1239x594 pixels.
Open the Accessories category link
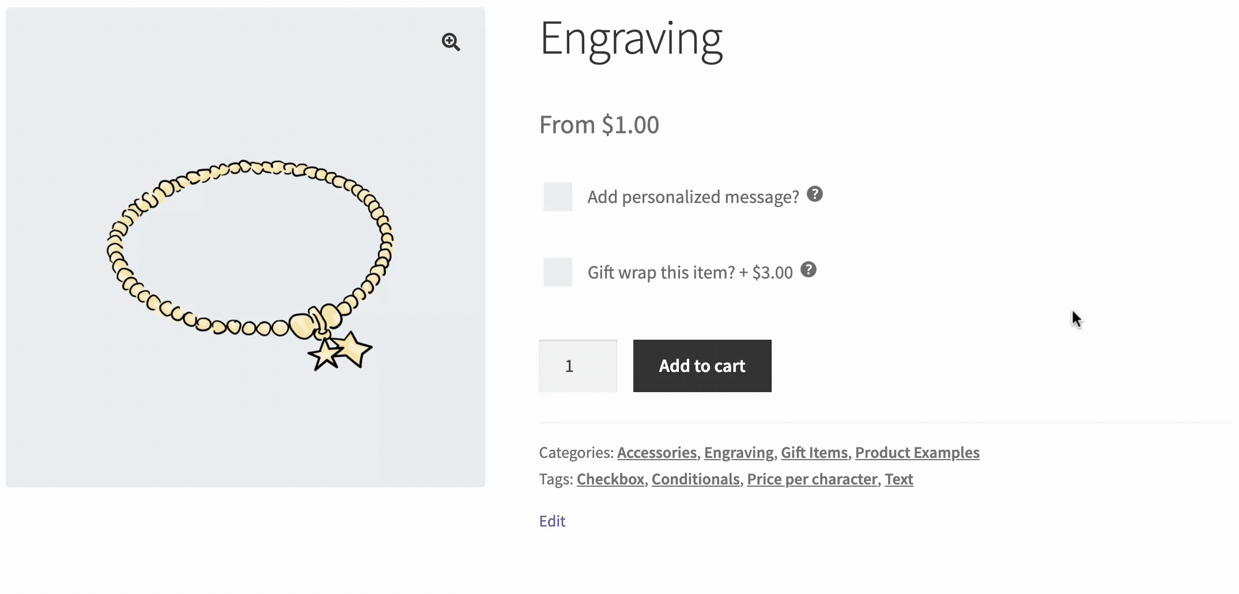[656, 453]
